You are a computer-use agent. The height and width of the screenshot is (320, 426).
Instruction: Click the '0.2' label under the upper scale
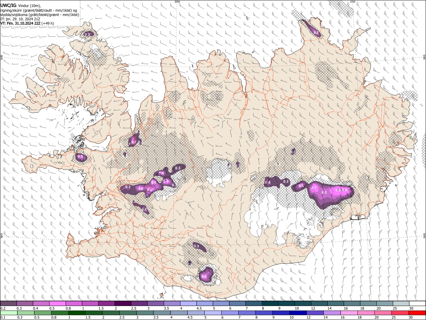point(2,308)
